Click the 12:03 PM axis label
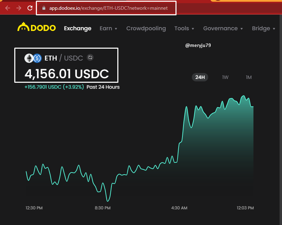This screenshot has width=282, height=225. point(245,208)
